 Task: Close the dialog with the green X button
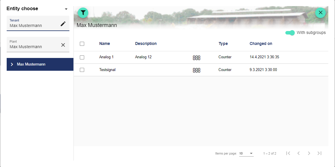click(320, 13)
